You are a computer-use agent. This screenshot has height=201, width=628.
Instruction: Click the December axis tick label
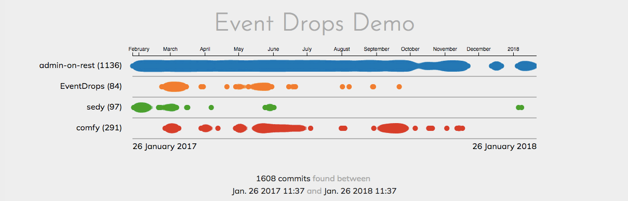click(x=478, y=49)
